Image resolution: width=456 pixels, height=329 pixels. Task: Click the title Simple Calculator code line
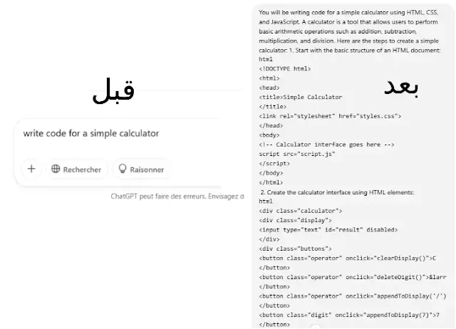coord(301,97)
